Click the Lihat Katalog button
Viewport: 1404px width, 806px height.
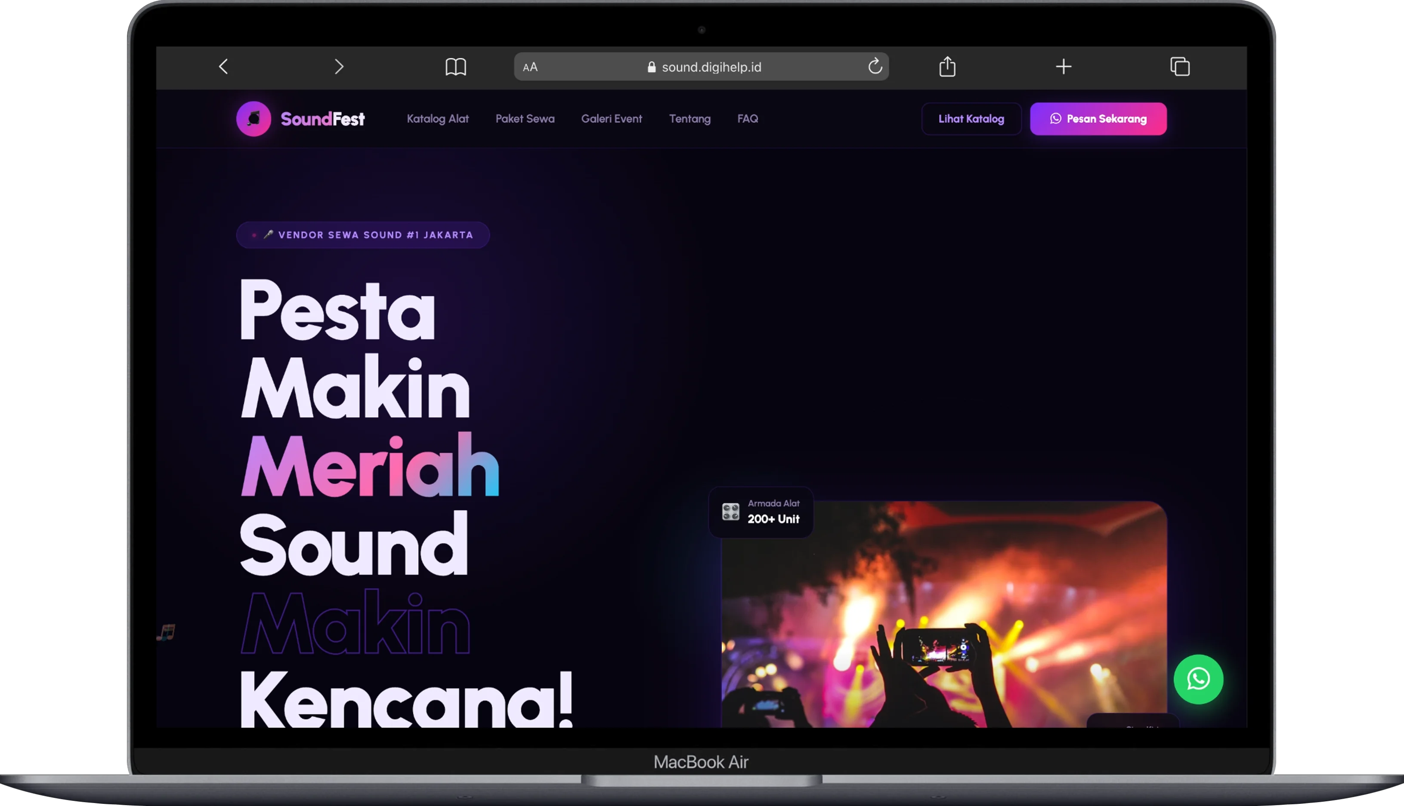pyautogui.click(x=971, y=119)
